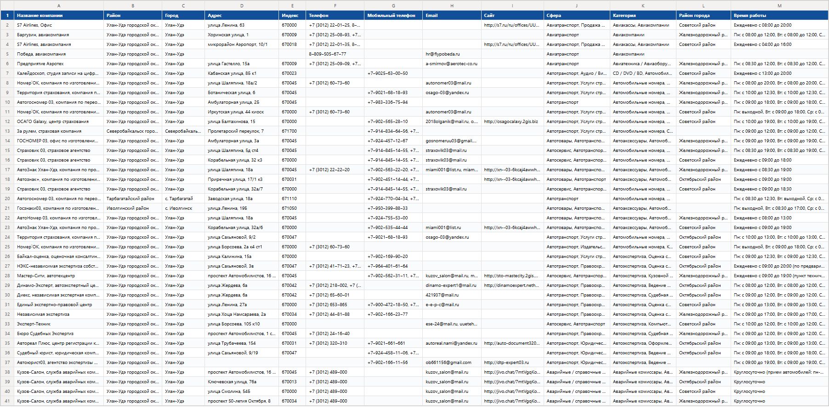Select address 'Приречная улица, 17/1 к3'
This screenshot has height=414, width=829.
coord(242,179)
